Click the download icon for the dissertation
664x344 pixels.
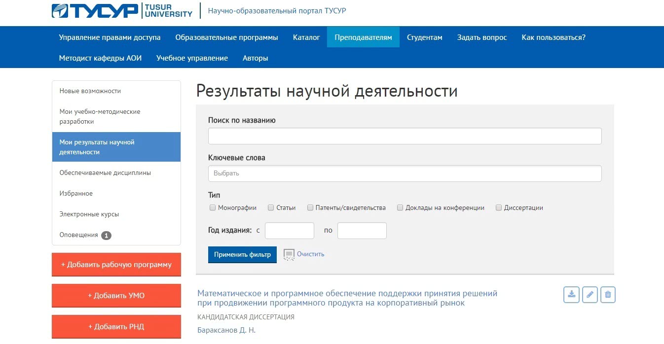point(571,295)
